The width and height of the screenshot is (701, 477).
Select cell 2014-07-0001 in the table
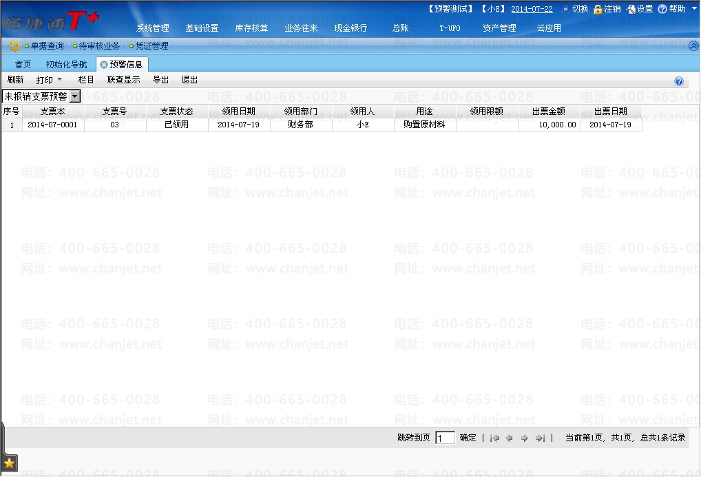pyautogui.click(x=53, y=125)
